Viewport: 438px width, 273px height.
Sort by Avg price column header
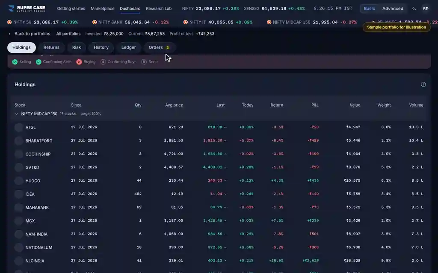pos(174,105)
